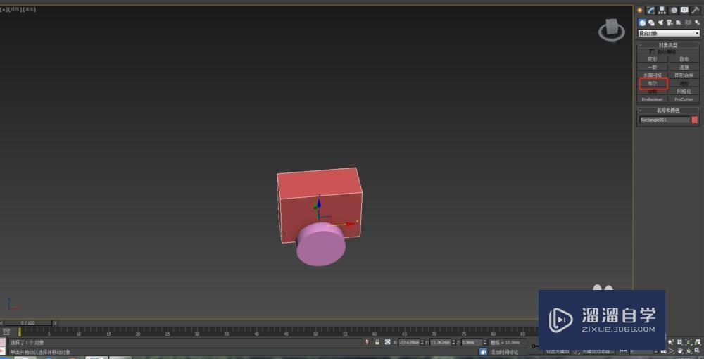The height and width of the screenshot is (359, 704).
Task: Click the ProCutter button
Action: coord(684,99)
